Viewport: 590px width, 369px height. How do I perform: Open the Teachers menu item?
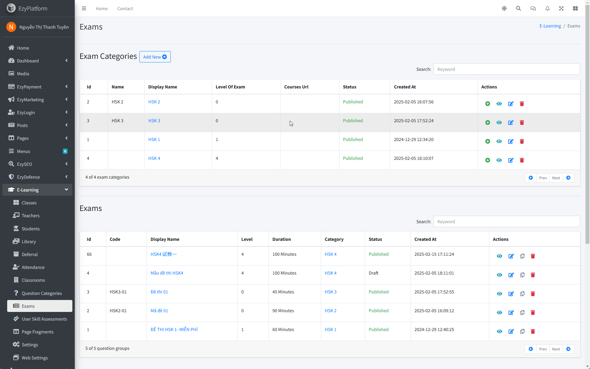pyautogui.click(x=40, y=215)
